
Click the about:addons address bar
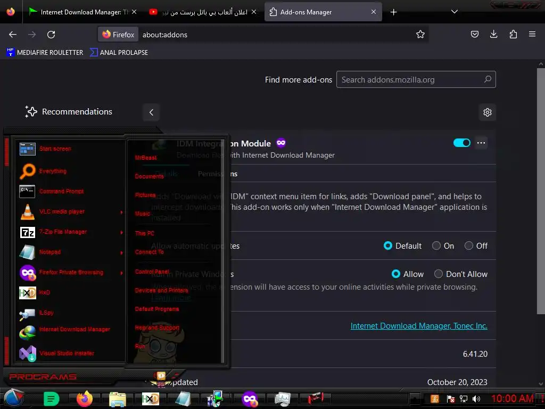263,35
